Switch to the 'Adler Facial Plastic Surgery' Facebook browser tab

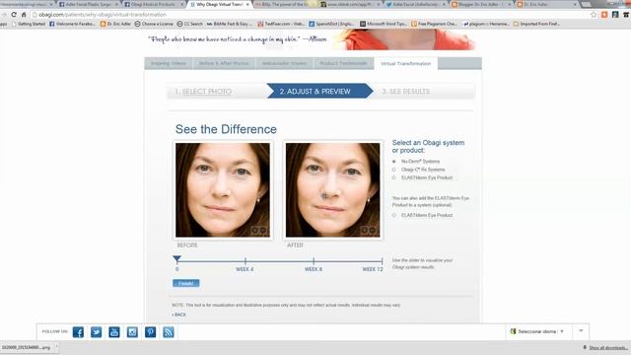(88, 4)
